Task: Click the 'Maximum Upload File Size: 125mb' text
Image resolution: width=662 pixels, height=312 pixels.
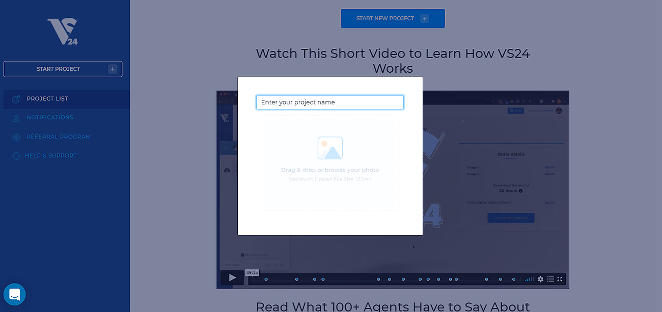Action: 330,180
